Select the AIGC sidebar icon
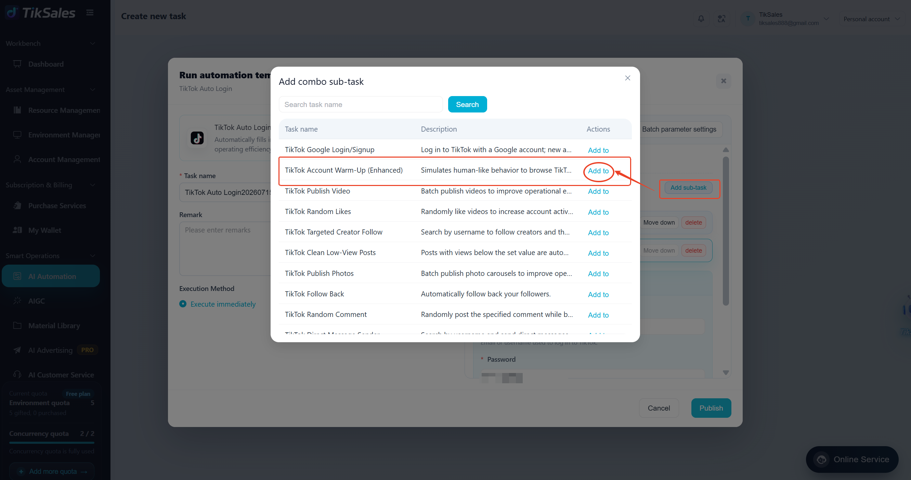911x480 pixels. point(17,301)
